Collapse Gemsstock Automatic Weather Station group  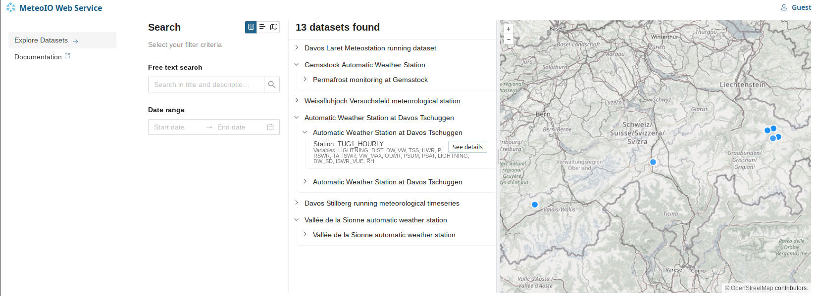[297, 65]
